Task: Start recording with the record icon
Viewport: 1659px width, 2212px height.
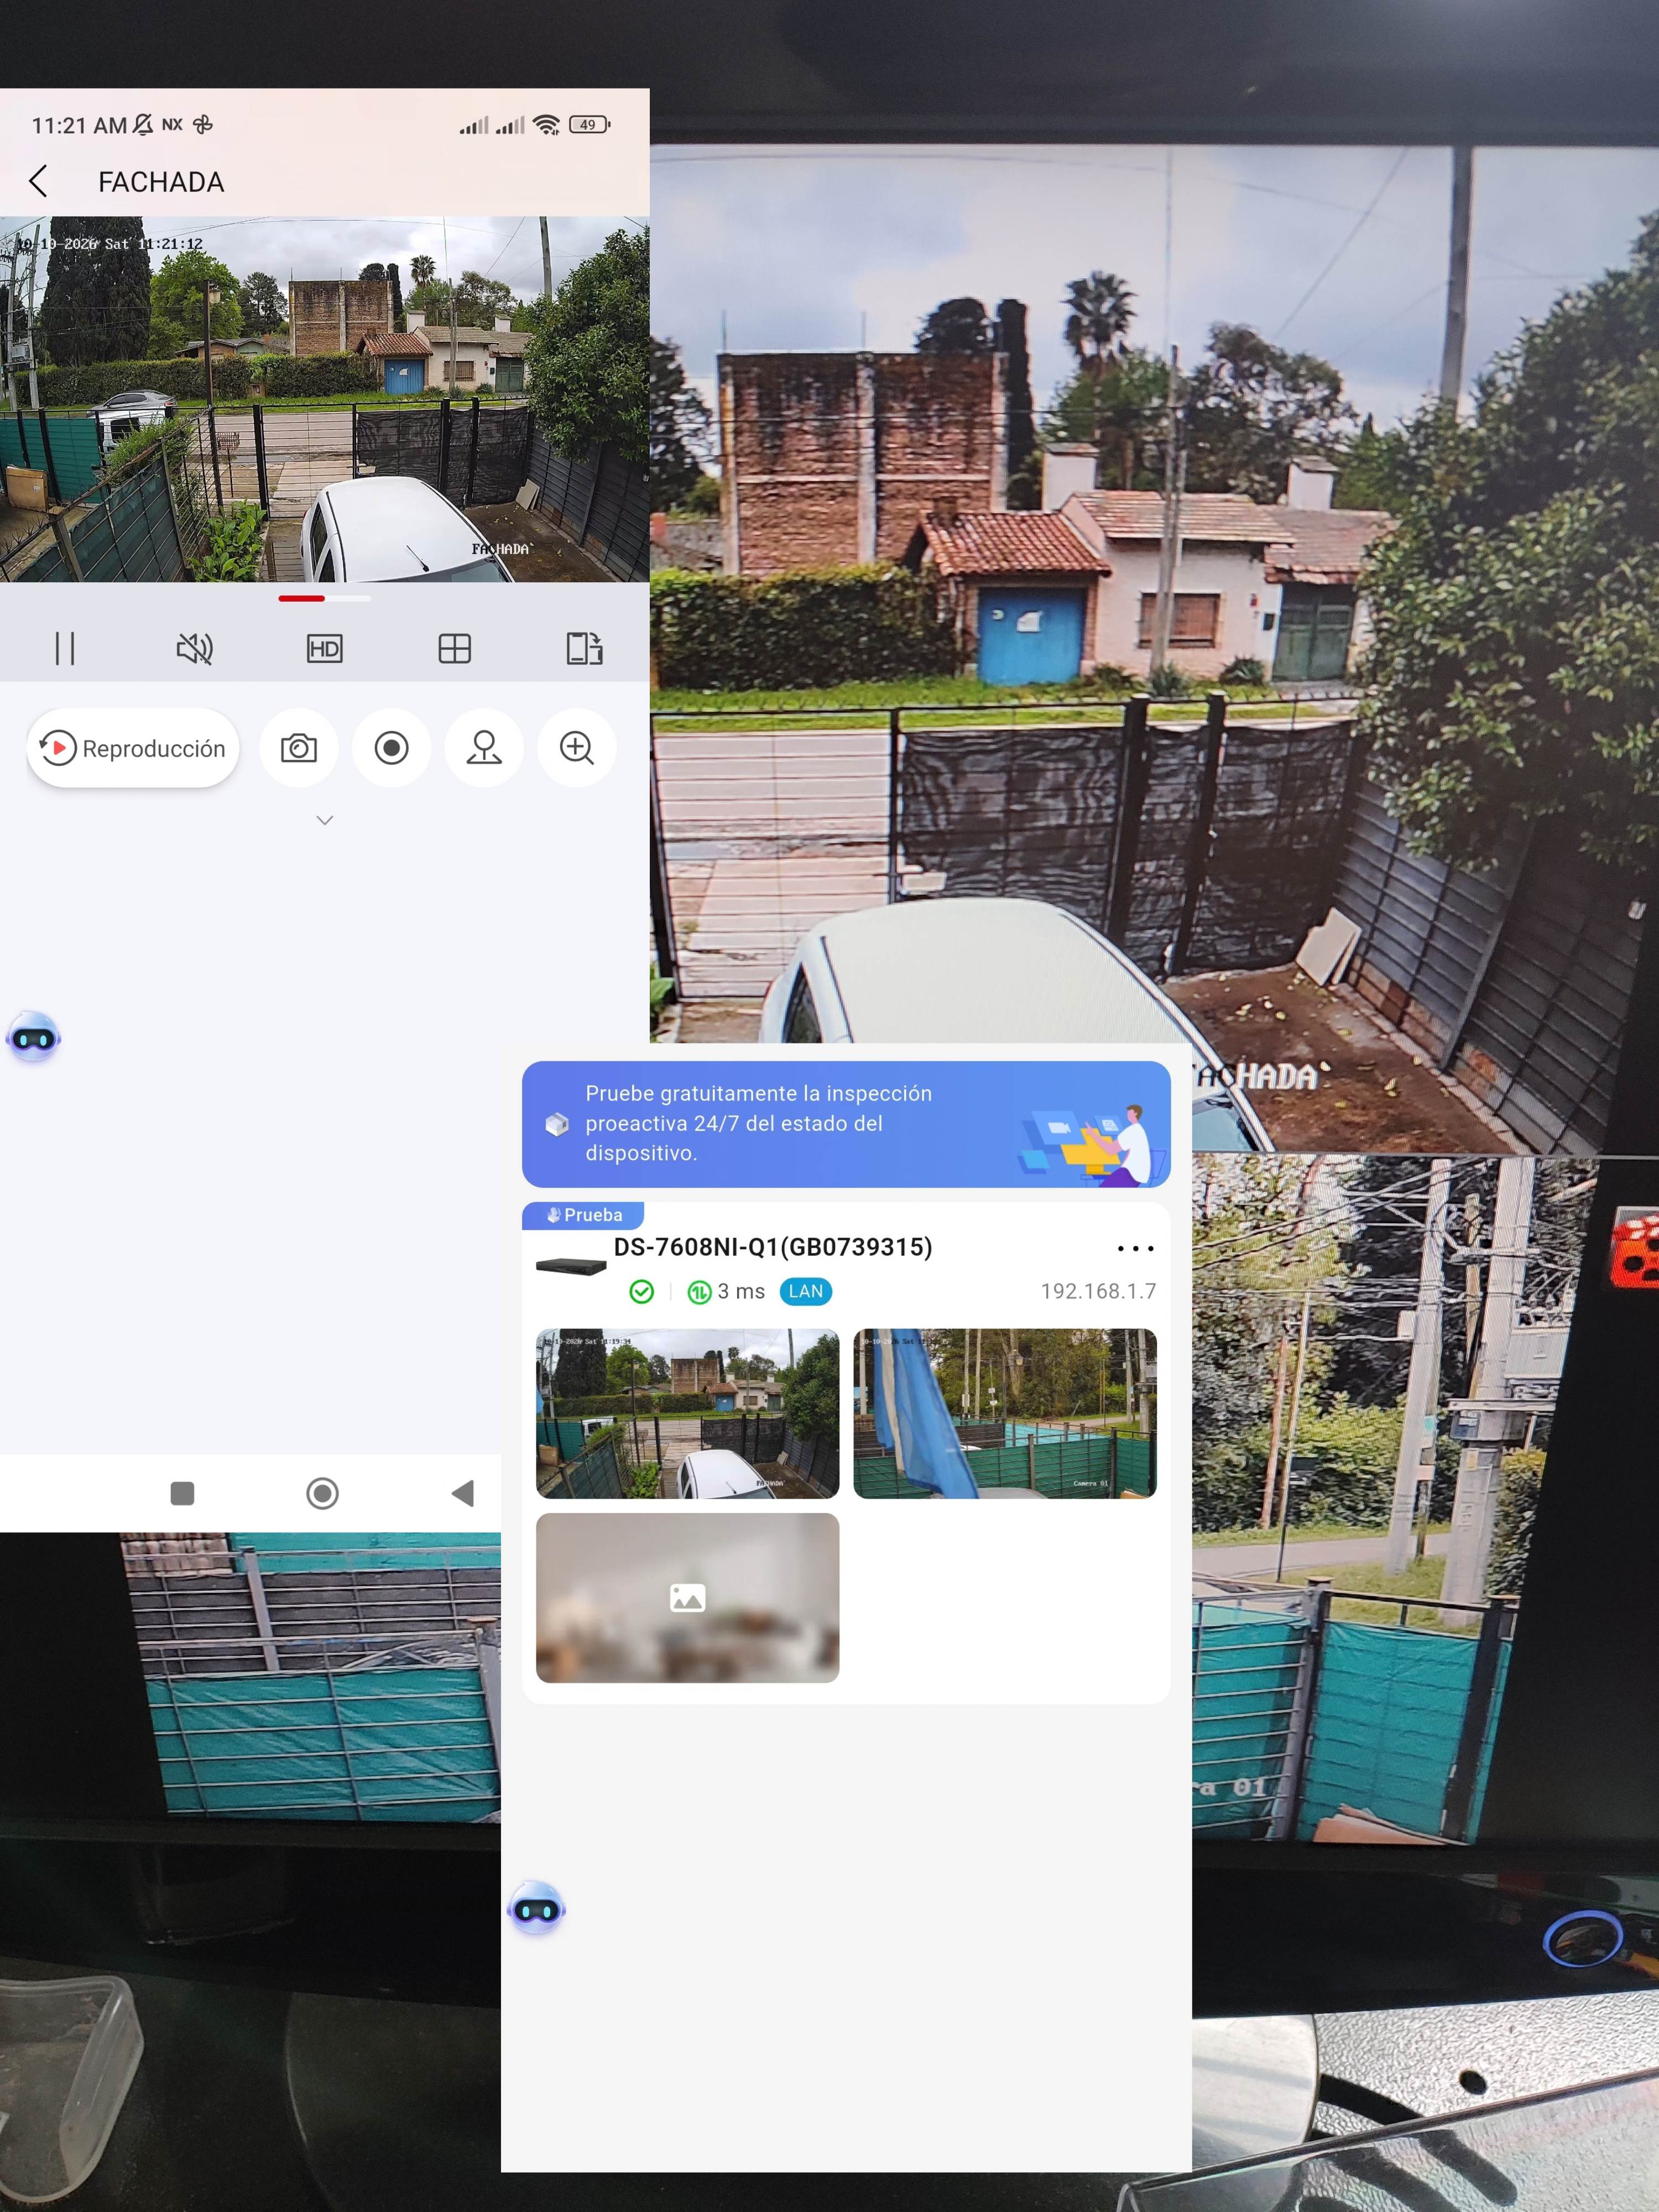Action: [x=391, y=748]
